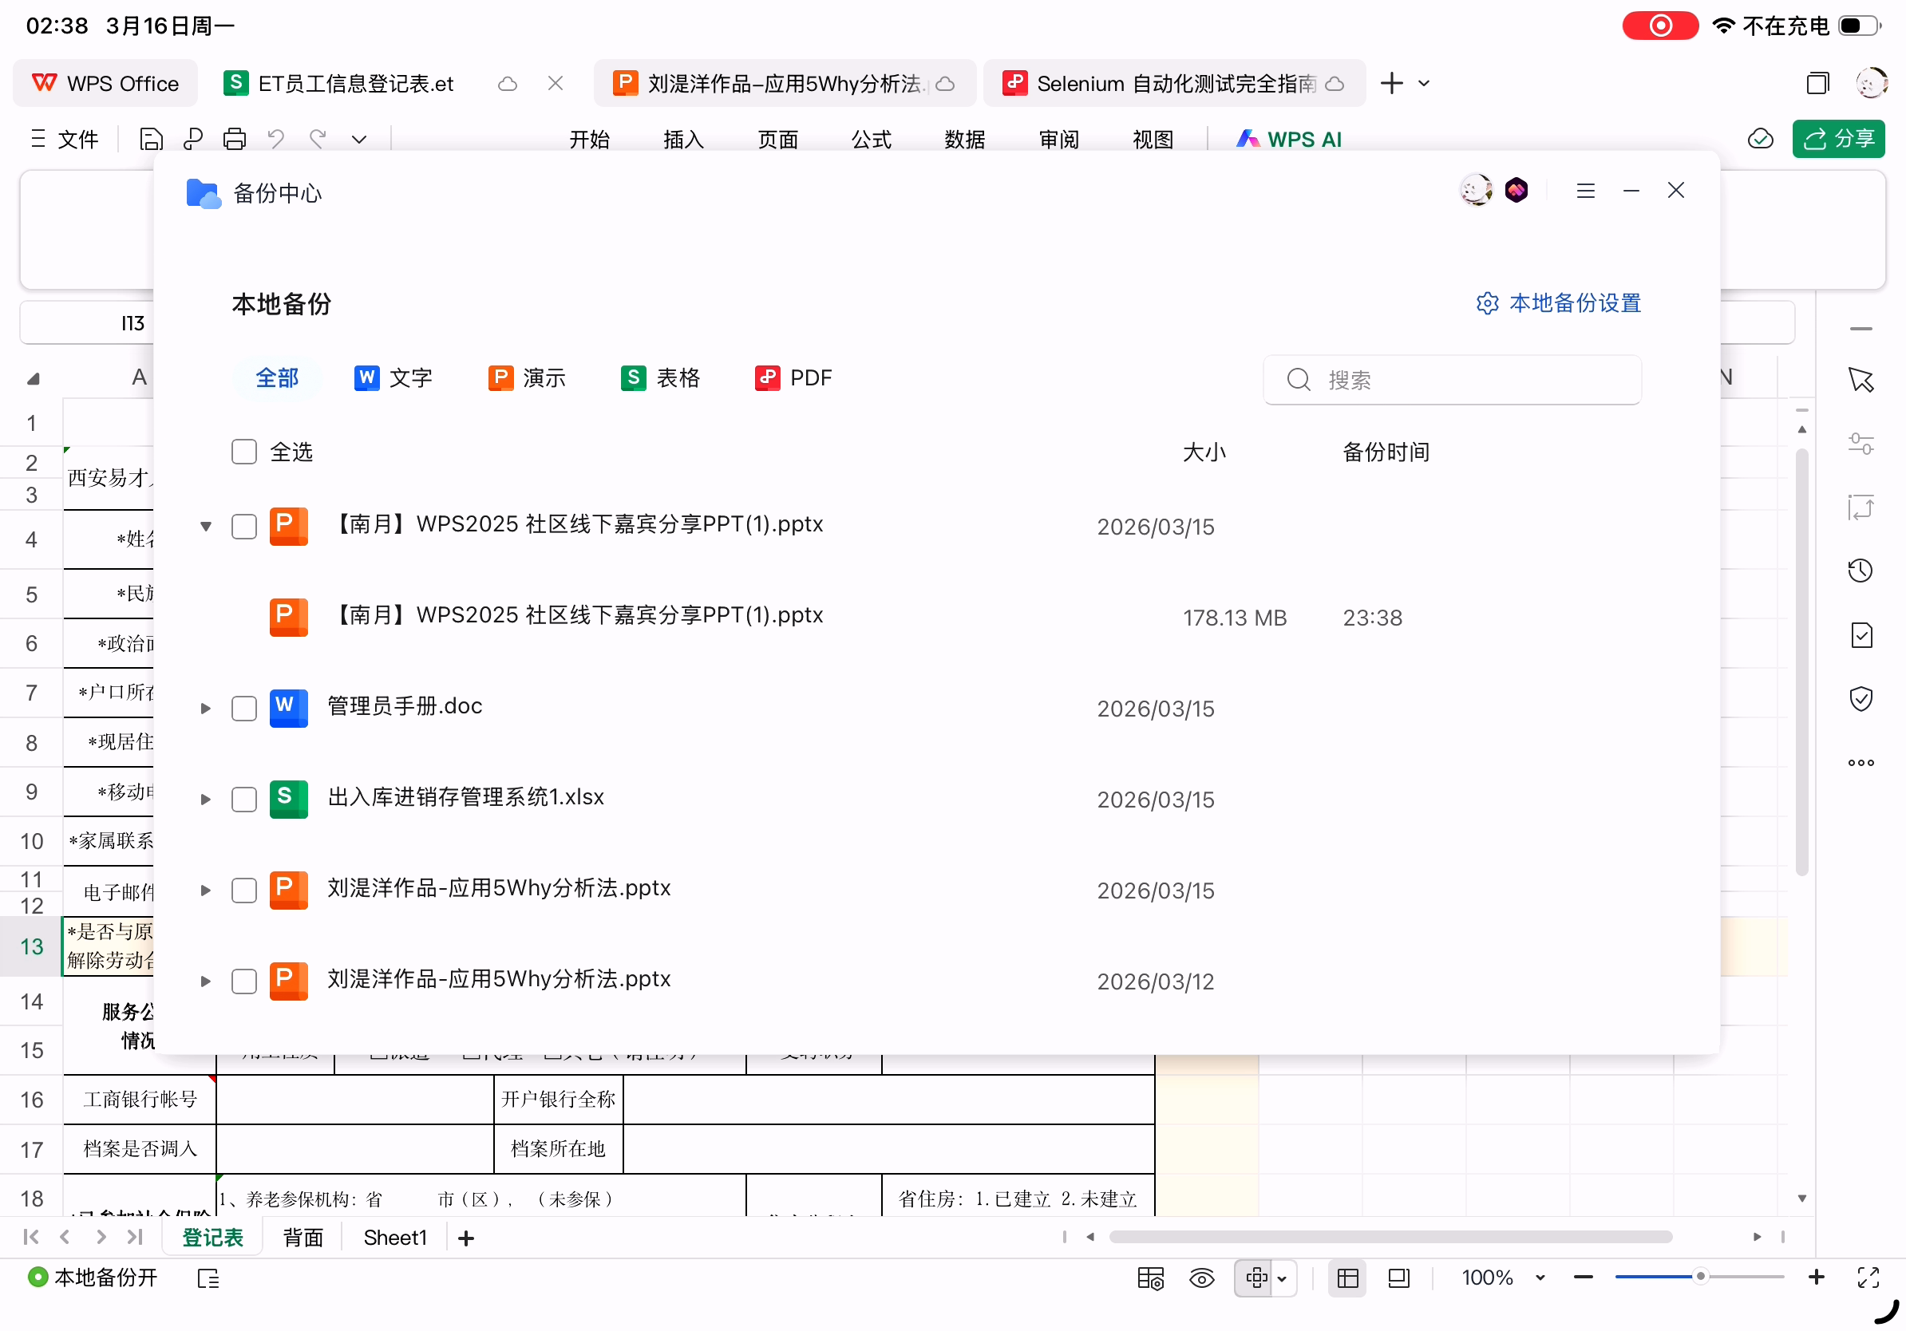
Task: Filter backups by 表格 tab
Action: pyautogui.click(x=661, y=378)
